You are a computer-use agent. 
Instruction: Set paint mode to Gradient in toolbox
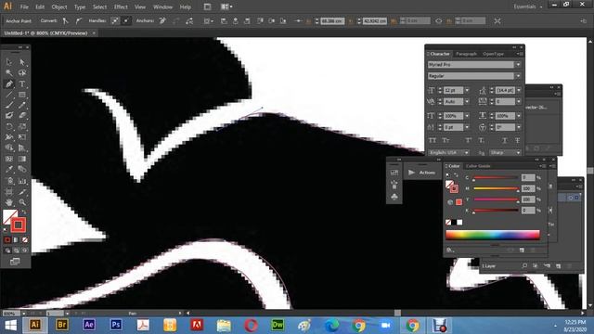16,239
